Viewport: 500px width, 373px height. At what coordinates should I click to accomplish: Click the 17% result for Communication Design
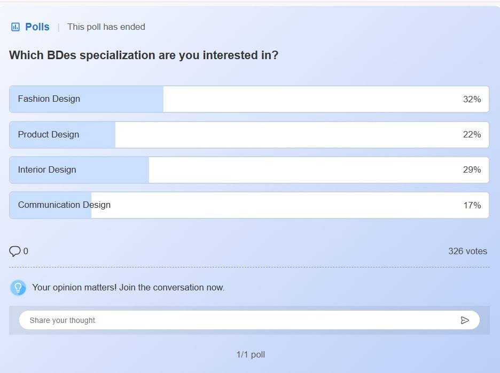click(472, 205)
